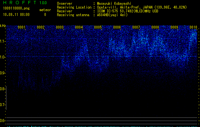Click time marker 0010
The height and width of the screenshot is (127, 200).
tap(193, 27)
